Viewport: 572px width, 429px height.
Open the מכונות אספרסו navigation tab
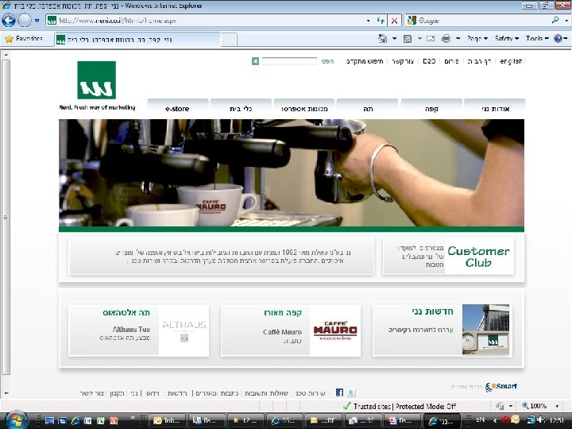tap(304, 108)
